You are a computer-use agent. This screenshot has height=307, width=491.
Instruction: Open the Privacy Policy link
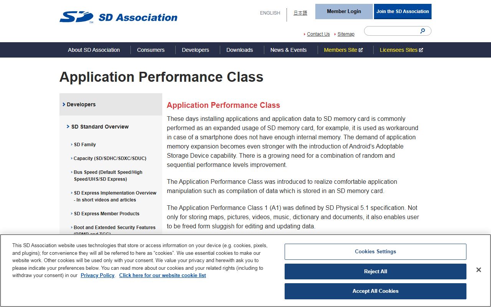tap(97, 276)
